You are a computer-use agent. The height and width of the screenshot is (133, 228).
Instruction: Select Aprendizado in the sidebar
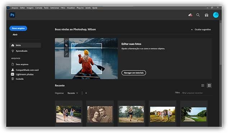click(x=22, y=51)
